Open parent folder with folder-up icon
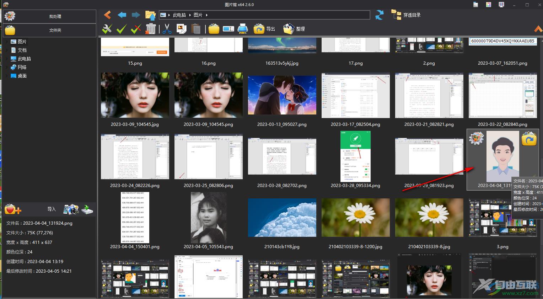The height and width of the screenshot is (299, 543). [x=151, y=15]
